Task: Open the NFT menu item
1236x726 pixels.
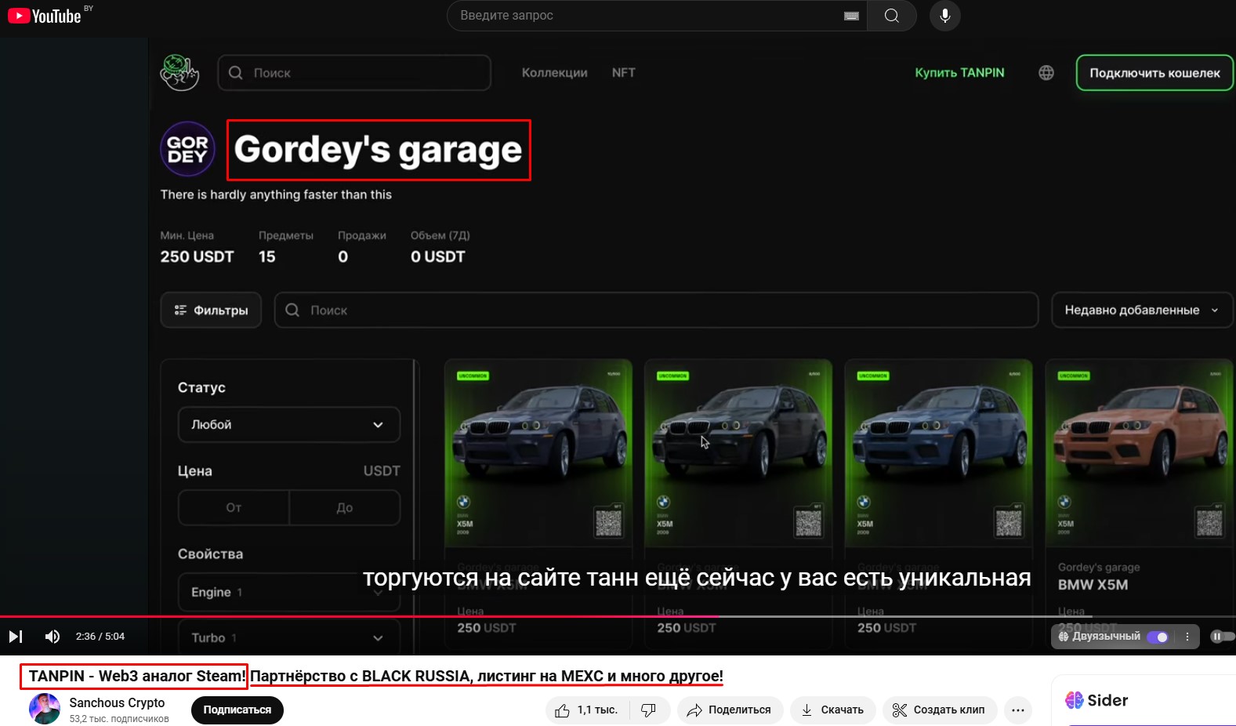Action: pos(624,73)
